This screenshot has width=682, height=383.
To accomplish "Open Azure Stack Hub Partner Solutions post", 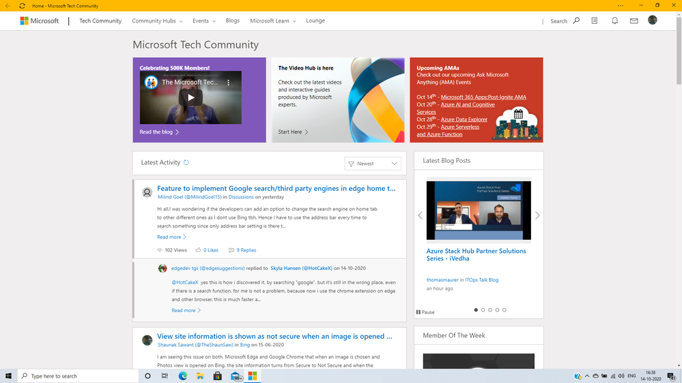I will coord(476,254).
